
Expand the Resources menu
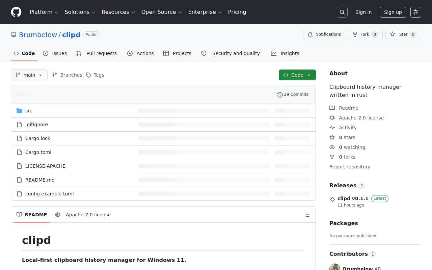click(118, 12)
